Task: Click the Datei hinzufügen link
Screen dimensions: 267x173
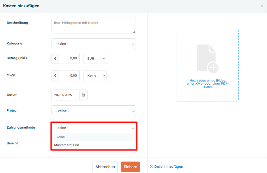Action: (169, 167)
